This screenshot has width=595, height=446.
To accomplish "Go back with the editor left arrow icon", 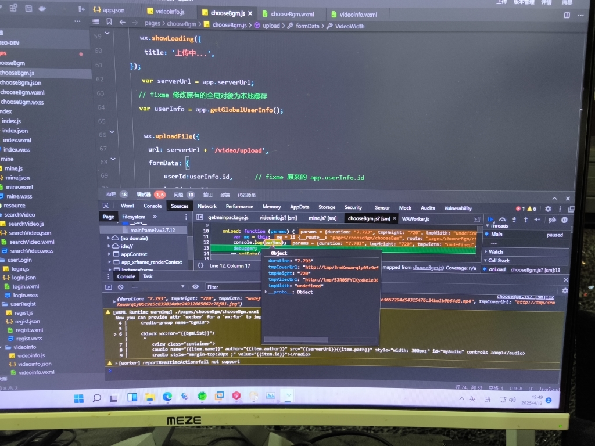I will [x=122, y=23].
